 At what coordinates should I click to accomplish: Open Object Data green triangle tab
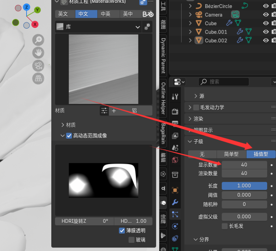[175, 249]
